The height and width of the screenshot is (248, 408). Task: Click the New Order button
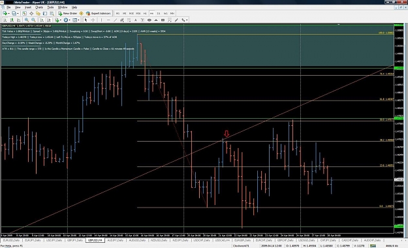pyautogui.click(x=67, y=13)
